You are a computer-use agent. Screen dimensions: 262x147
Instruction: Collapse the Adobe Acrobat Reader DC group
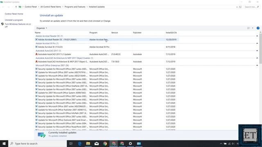(257, 36)
